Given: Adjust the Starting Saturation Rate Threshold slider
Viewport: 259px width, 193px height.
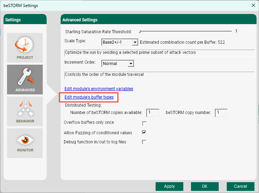Looking at the screenshot, I should coord(140,31).
